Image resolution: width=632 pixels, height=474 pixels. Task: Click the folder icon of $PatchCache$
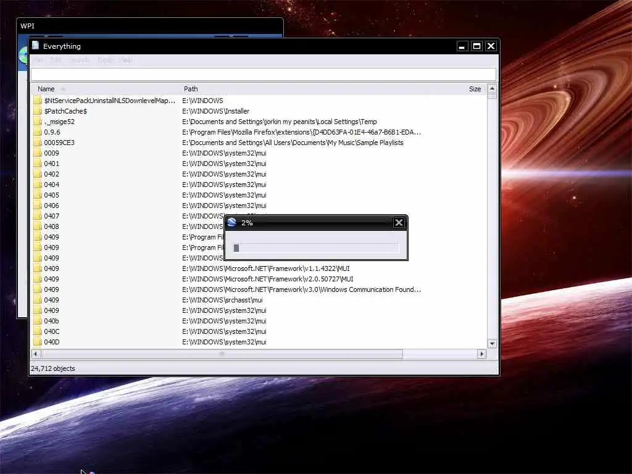tap(38, 111)
